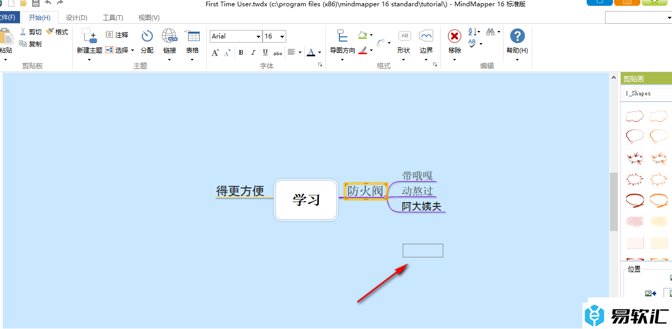Click the 格式 format painter button

pyautogui.click(x=57, y=32)
